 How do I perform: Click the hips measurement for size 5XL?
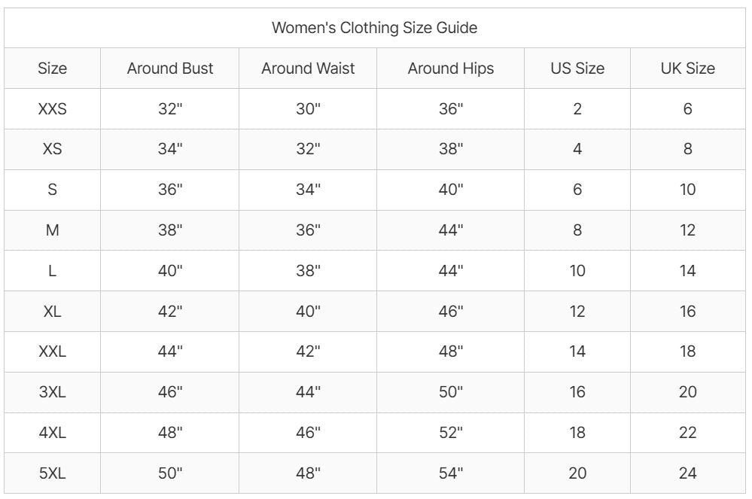tap(451, 473)
